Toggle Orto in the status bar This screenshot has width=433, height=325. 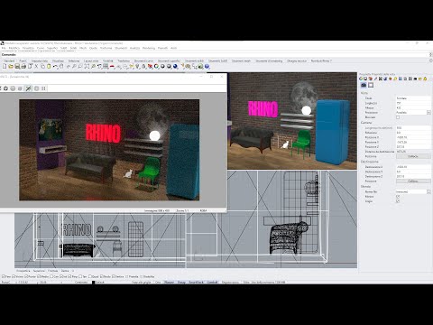click(x=158, y=283)
